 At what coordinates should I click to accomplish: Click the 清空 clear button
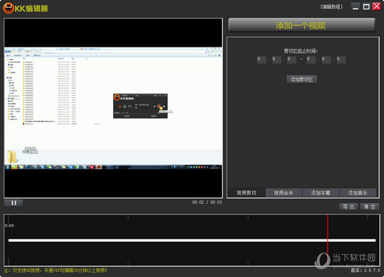point(369,207)
